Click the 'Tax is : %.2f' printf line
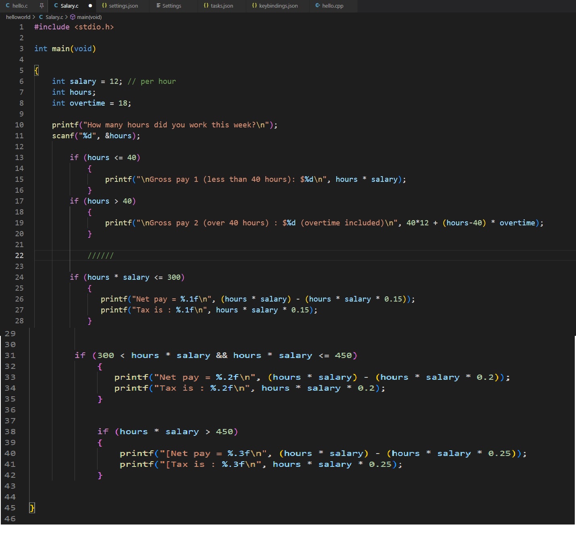The height and width of the screenshot is (535, 576). [250, 388]
